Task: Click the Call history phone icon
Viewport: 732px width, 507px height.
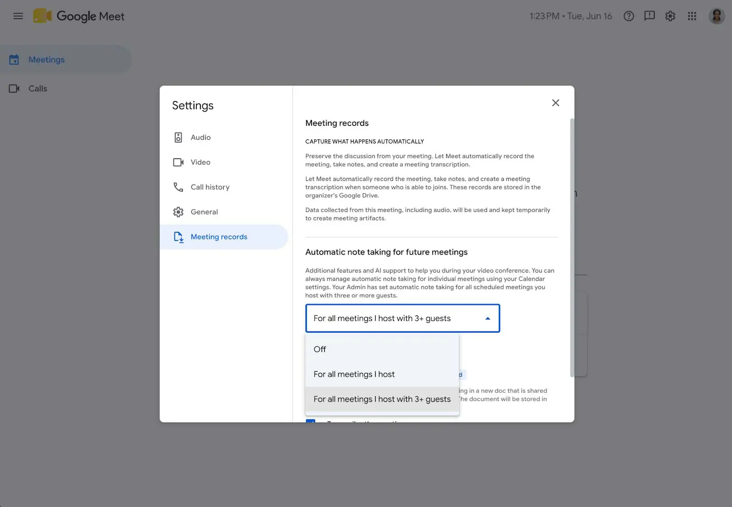Action: click(x=178, y=187)
